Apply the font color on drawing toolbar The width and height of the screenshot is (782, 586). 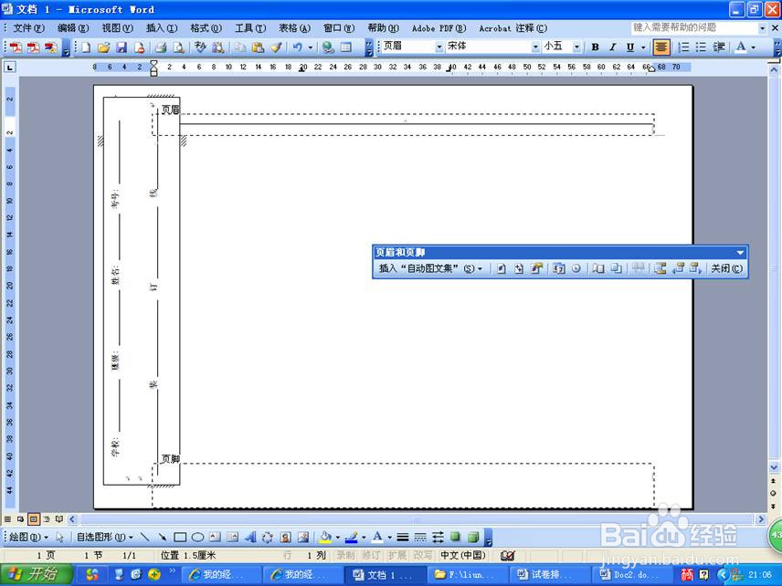(x=377, y=537)
